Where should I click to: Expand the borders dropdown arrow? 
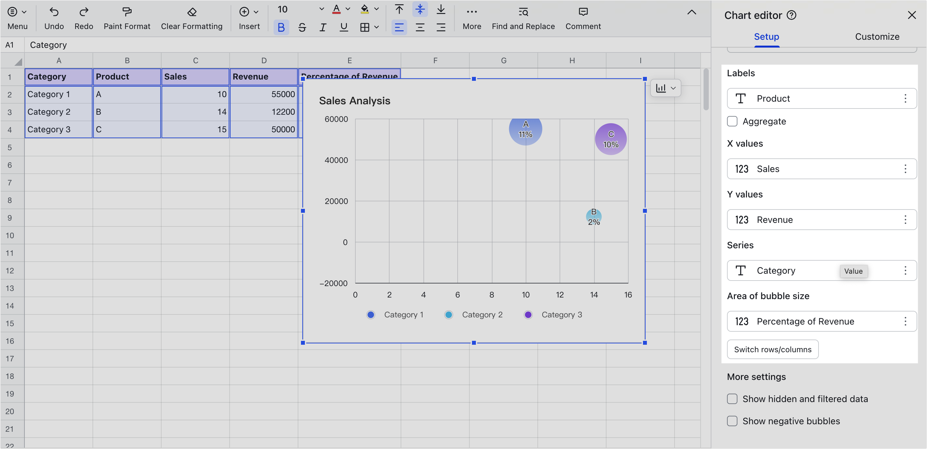tap(377, 27)
